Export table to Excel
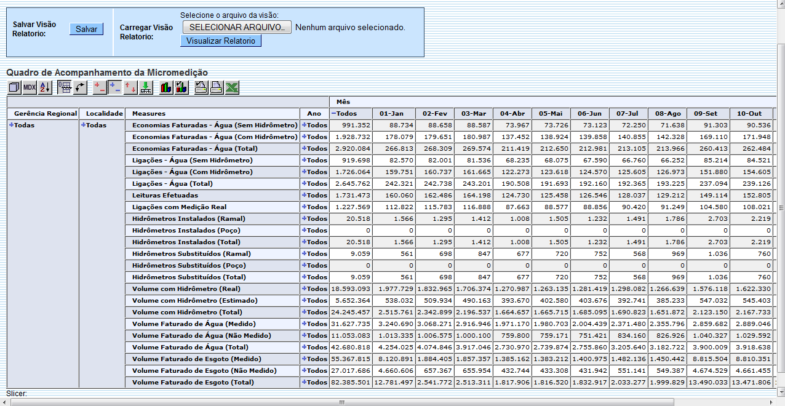The height and width of the screenshot is (406, 785). (231, 88)
